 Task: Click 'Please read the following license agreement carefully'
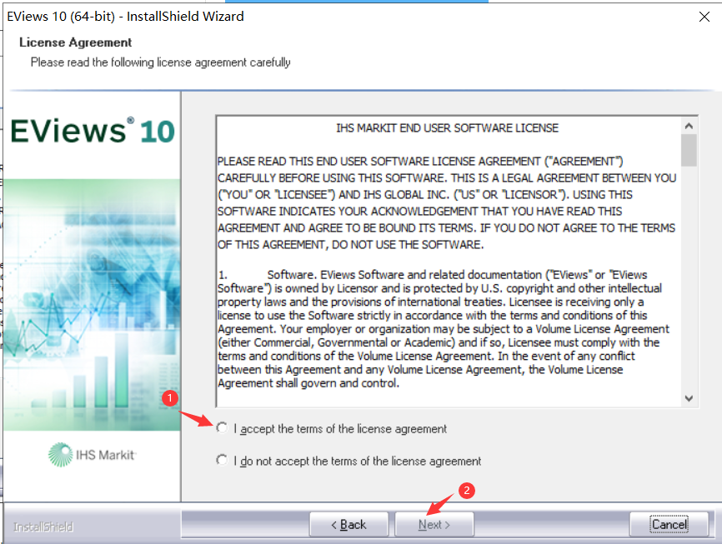point(161,62)
